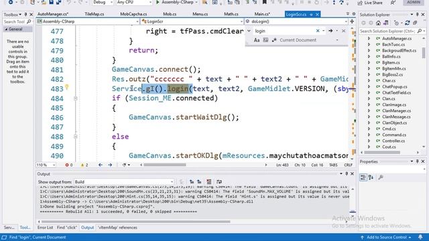Click the lightbulb quick action on line 483
Image resolution: width=429 pixels, height=241 pixels.
(x=67, y=88)
